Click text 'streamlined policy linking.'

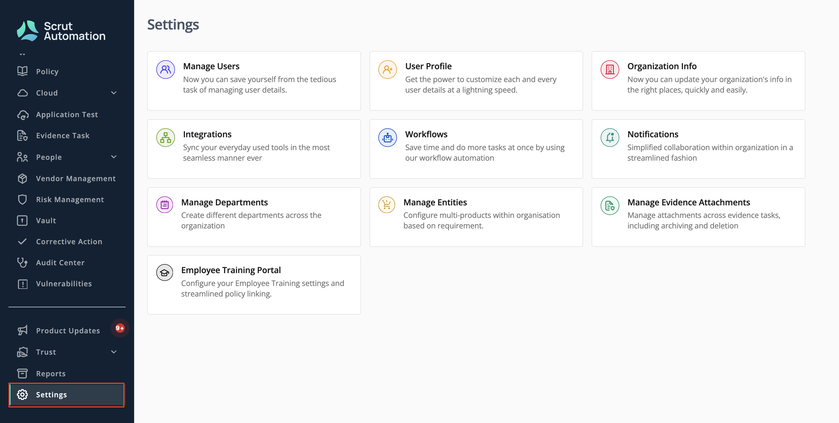[226, 294]
